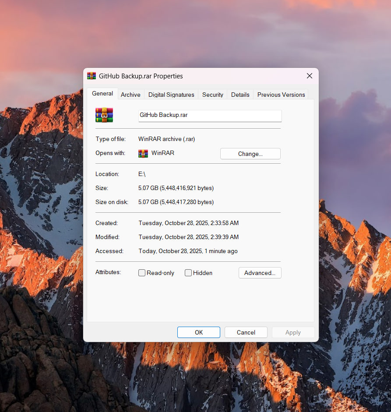This screenshot has width=391, height=412.
Task: Go to the Security tab
Action: (213, 95)
